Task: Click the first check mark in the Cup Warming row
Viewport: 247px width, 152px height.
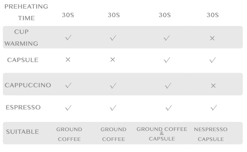Action: (x=68, y=38)
